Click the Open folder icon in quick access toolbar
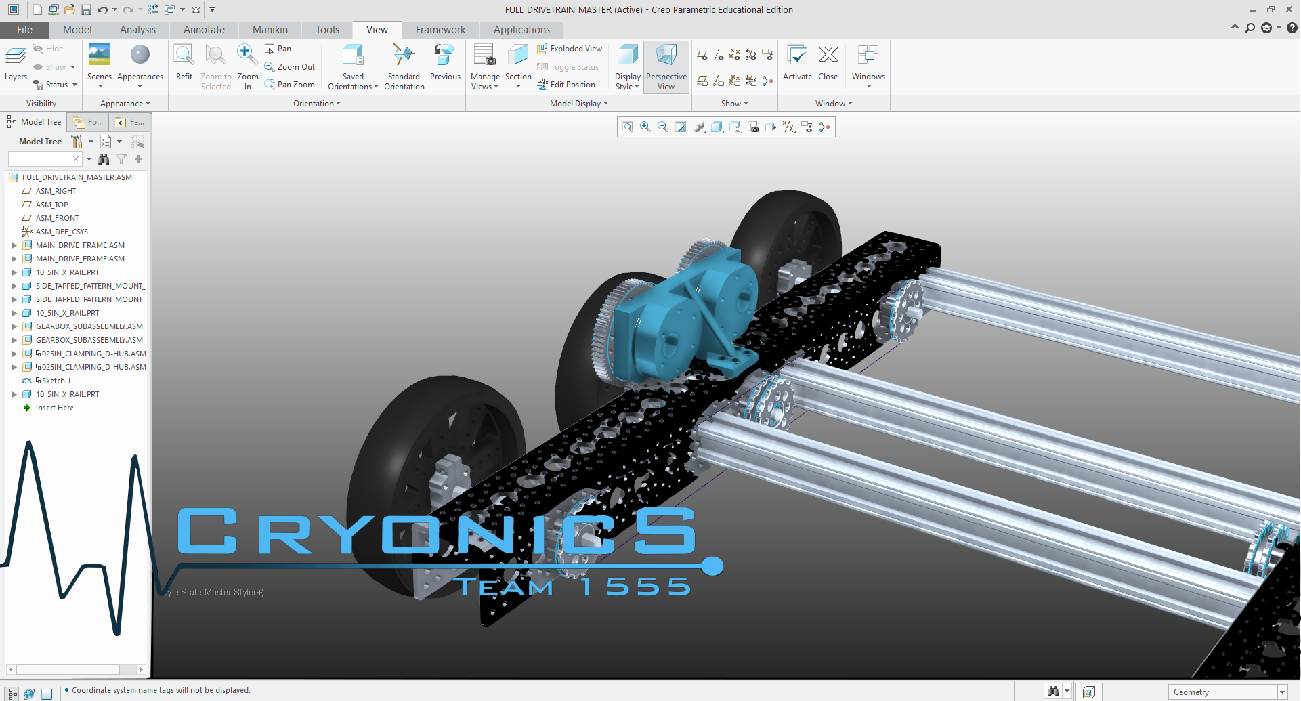 point(70,9)
